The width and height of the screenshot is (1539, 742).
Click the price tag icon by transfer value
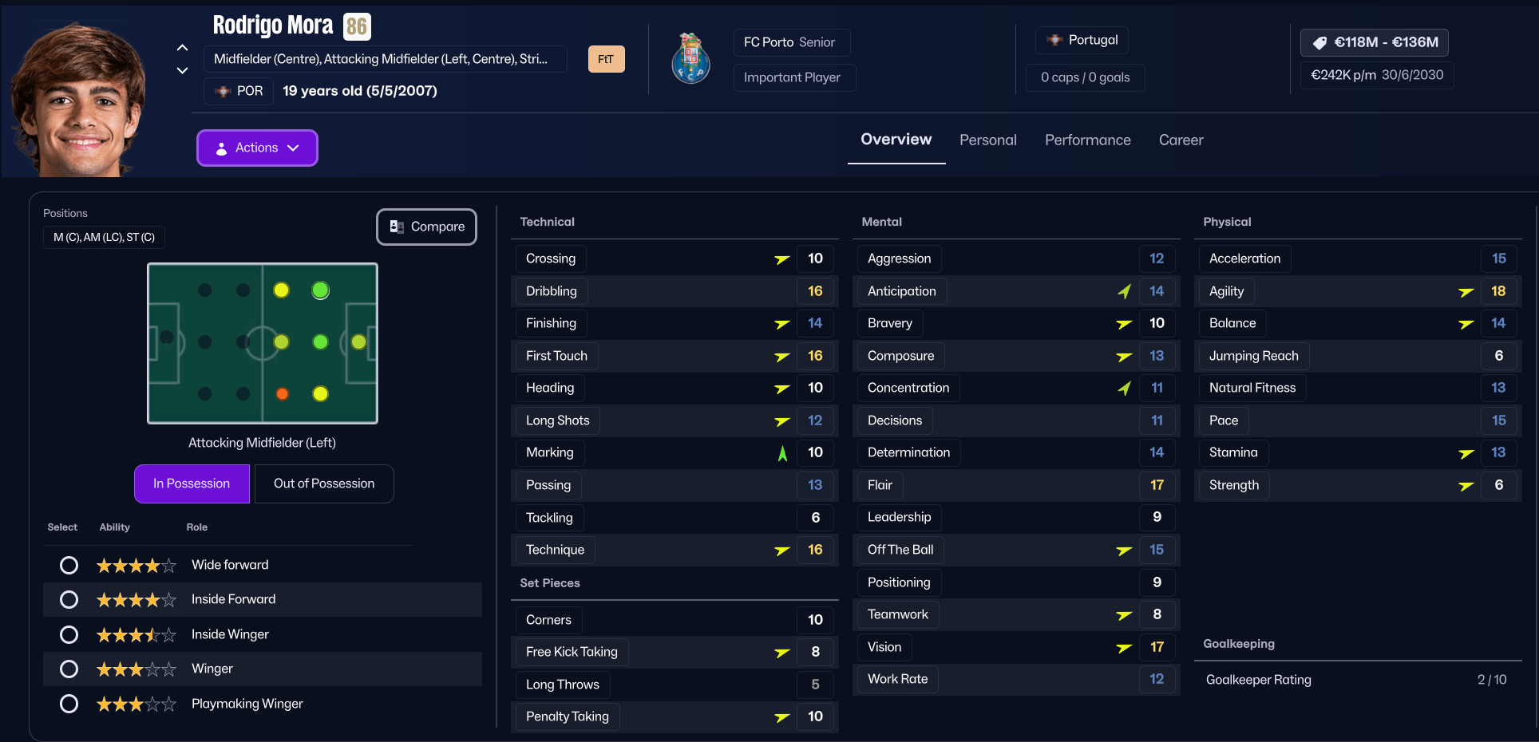1319,42
